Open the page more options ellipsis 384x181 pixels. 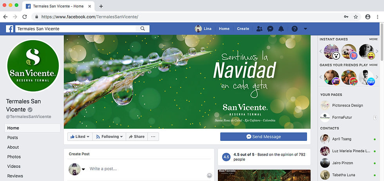tap(153, 137)
